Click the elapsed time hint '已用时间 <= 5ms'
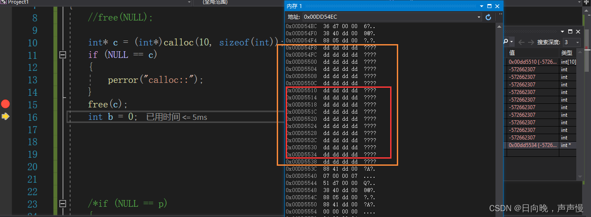Viewport: 591px width, 217px height. pos(177,117)
